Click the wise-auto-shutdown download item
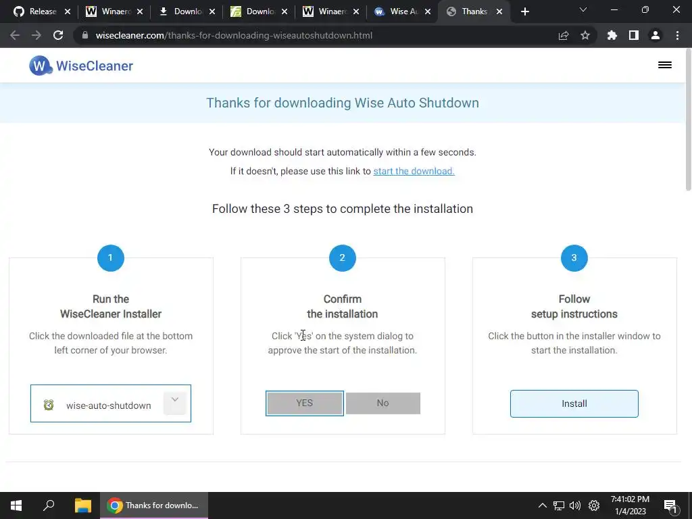692x519 pixels. click(111, 403)
